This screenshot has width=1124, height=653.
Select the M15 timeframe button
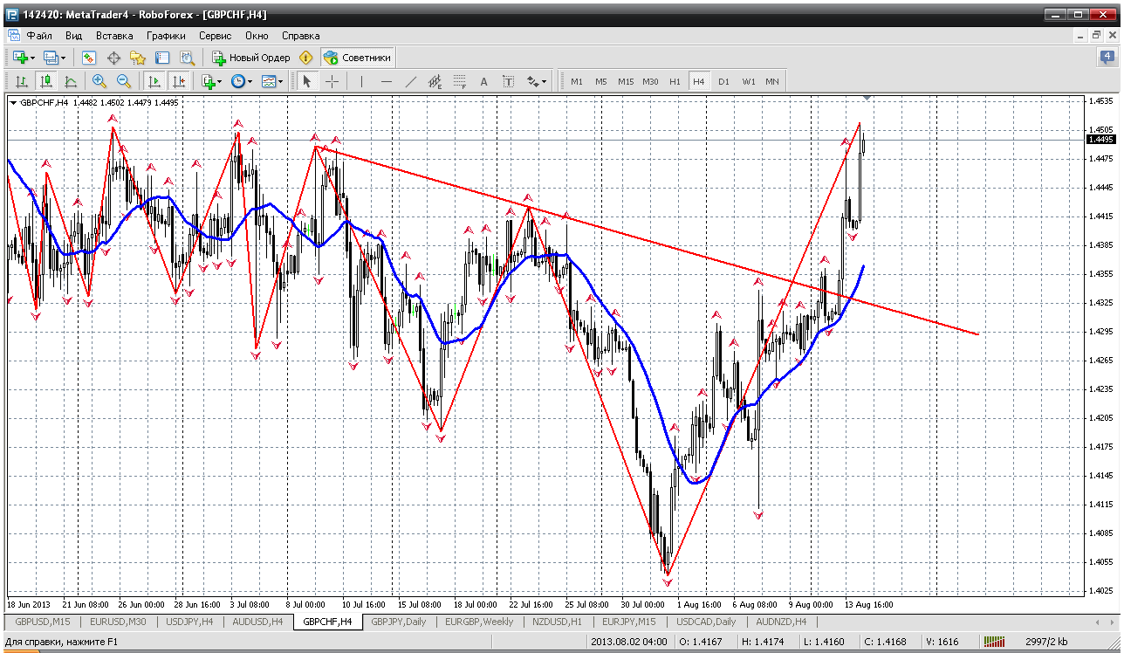tap(626, 81)
